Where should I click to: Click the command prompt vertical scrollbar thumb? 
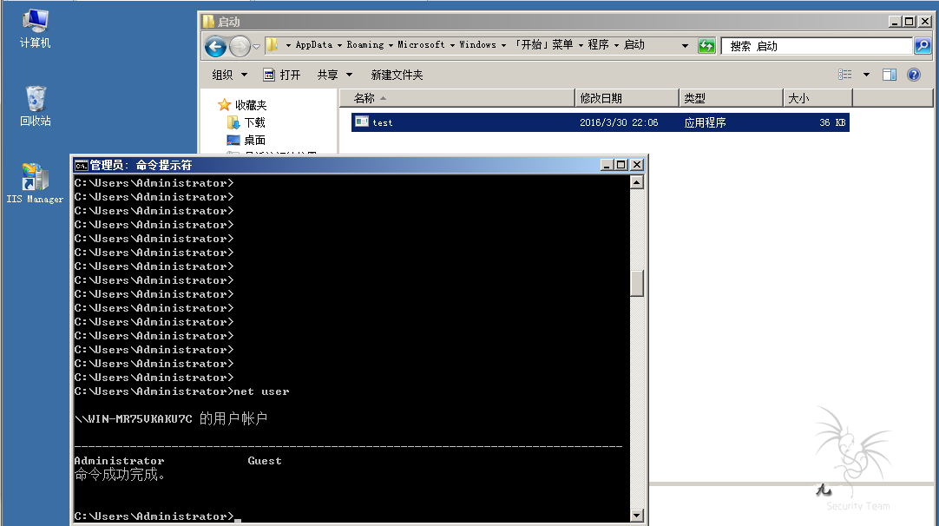point(637,283)
